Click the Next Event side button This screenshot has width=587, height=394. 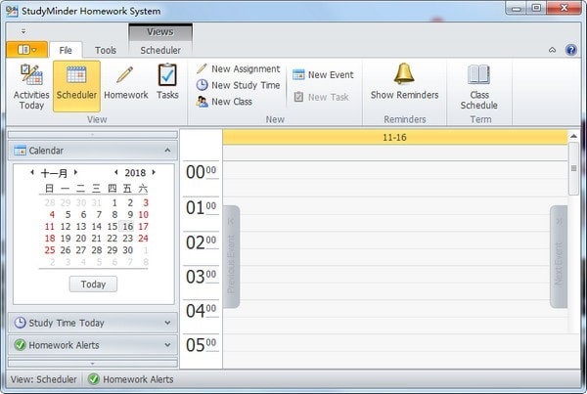coord(559,257)
